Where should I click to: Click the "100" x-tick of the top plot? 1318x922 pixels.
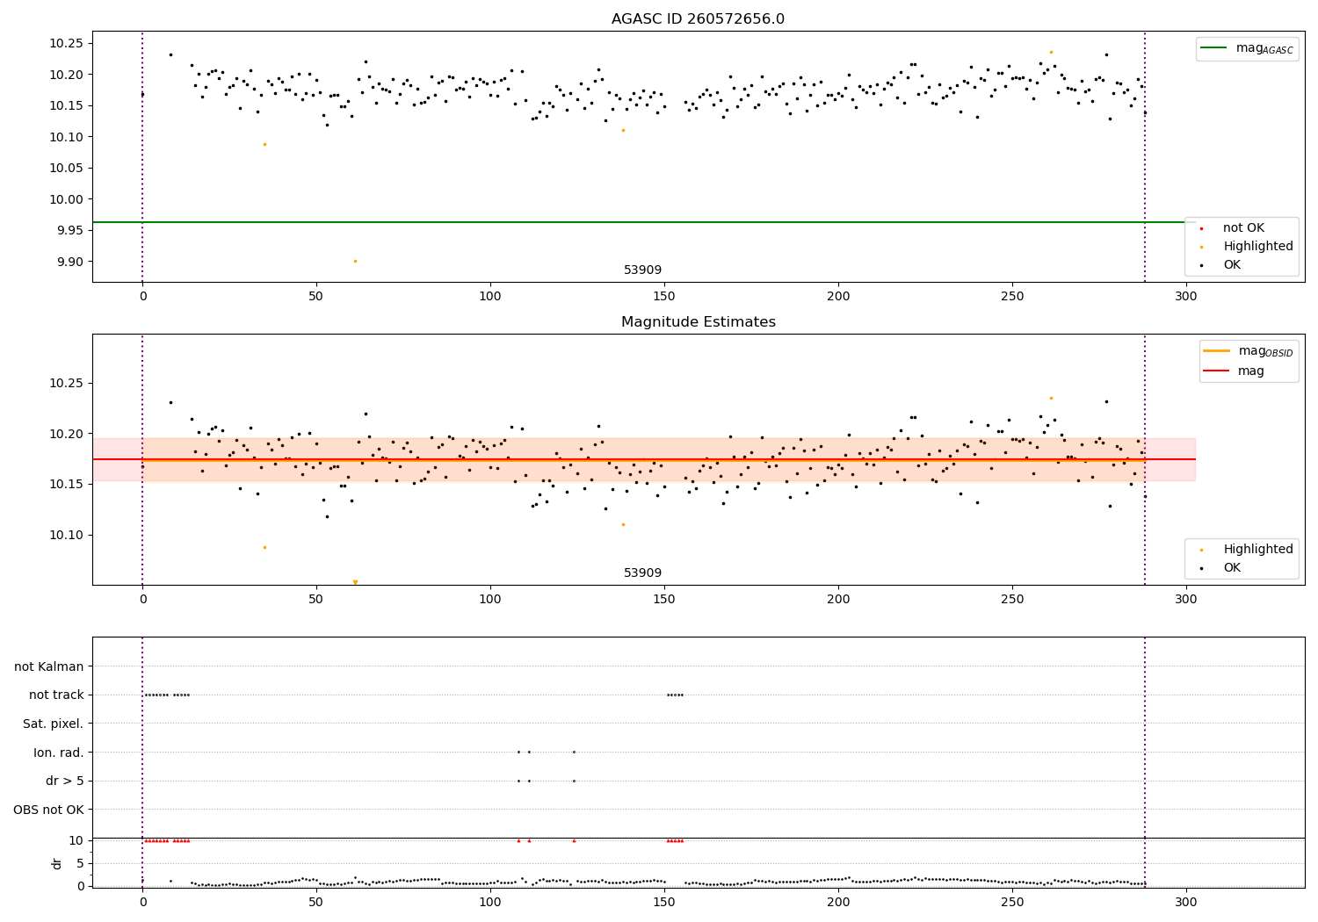tap(490, 297)
